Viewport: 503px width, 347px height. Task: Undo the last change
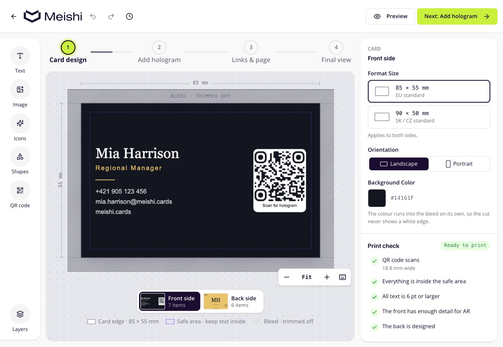pos(93,16)
